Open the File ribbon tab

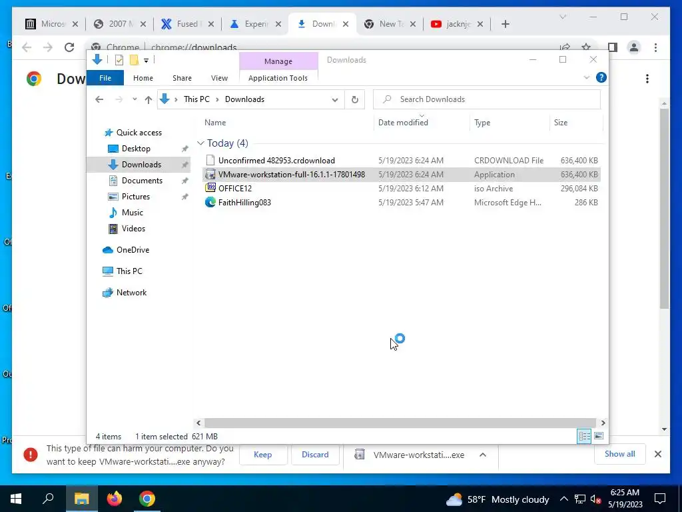105,78
